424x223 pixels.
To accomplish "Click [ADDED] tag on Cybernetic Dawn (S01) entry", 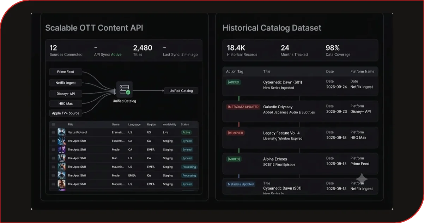I will click(234, 82).
